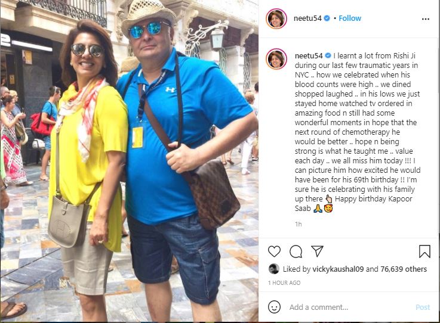Viewport: 440px width, 323px height.
Task: Click the vickykaushal09 liker avatar
Action: pos(274,269)
